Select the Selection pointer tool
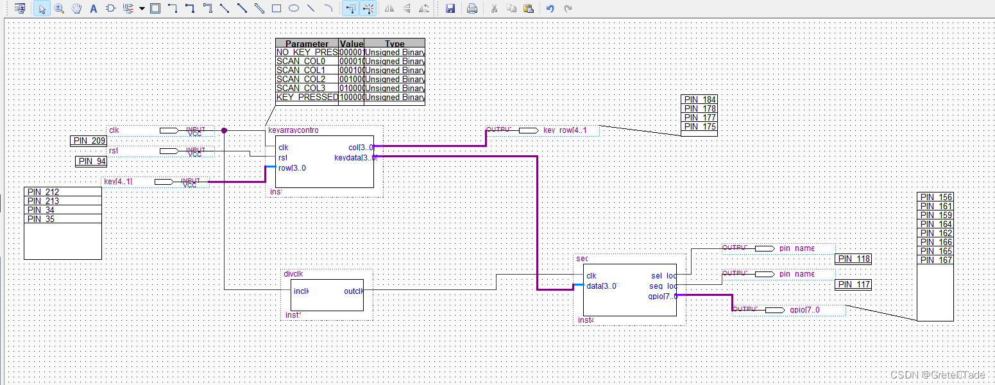The width and height of the screenshot is (995, 385). (x=42, y=8)
